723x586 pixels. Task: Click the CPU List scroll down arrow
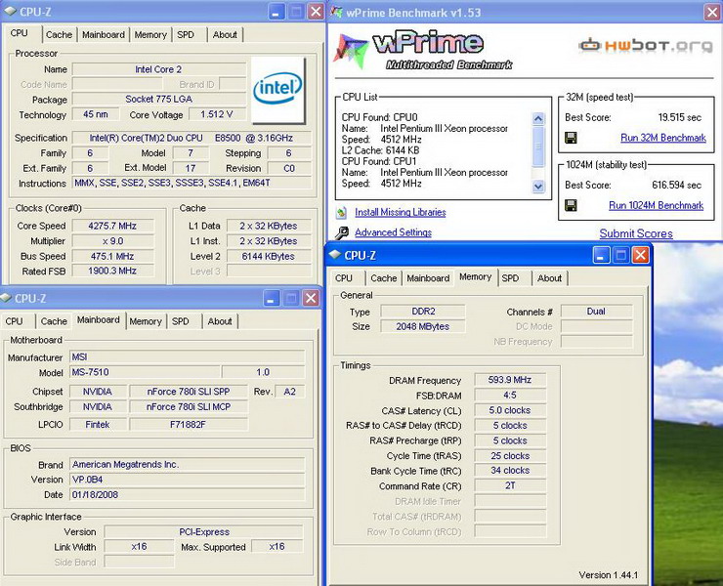click(x=538, y=187)
